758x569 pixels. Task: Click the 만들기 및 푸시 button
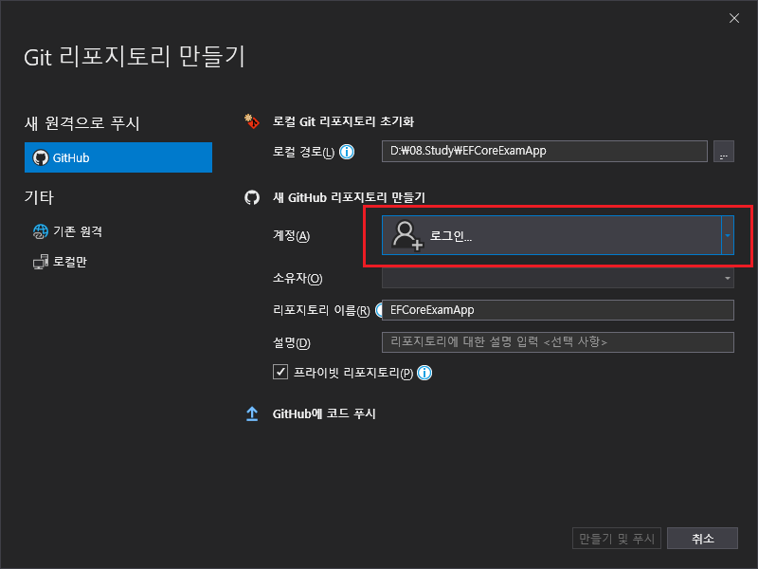(617, 538)
